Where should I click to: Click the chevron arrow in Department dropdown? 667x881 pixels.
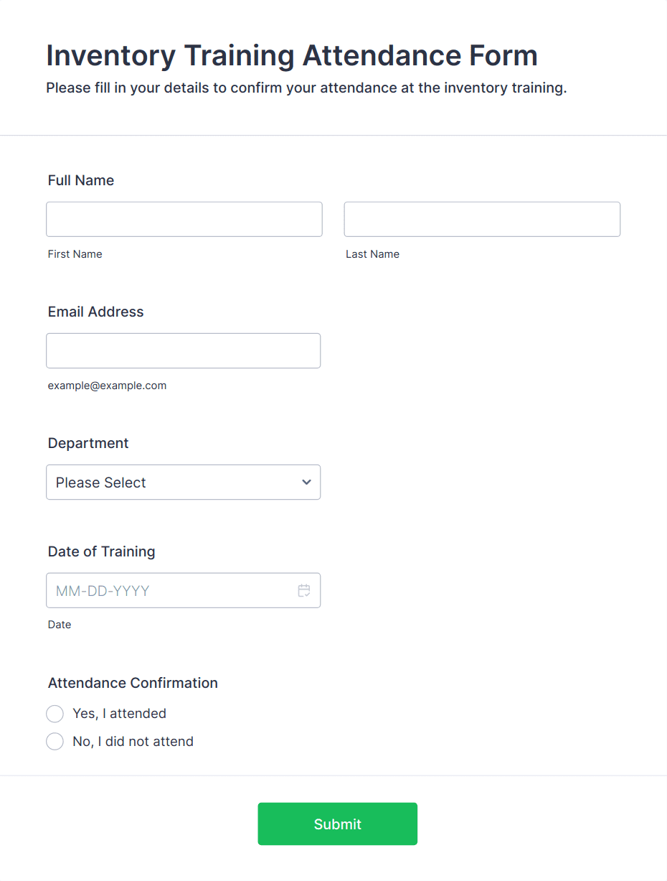point(306,483)
